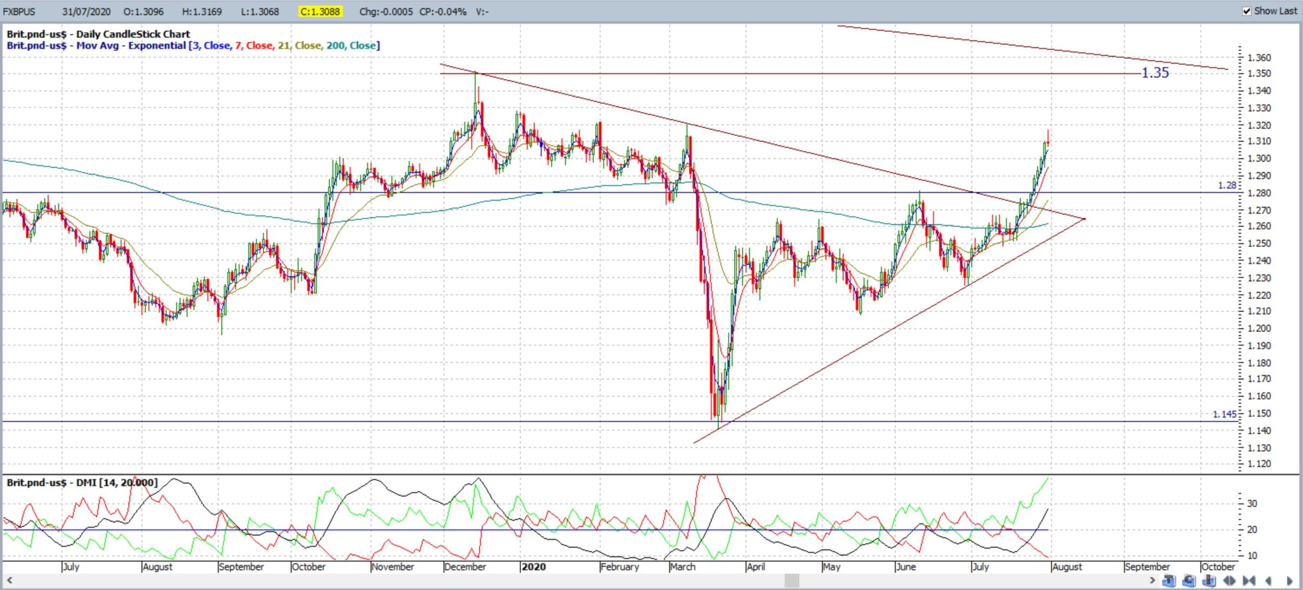
Task: Click the V:- volume value in header
Action: (482, 11)
